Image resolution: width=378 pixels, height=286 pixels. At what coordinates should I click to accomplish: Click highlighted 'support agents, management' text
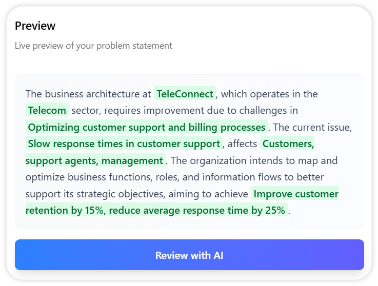(x=94, y=161)
